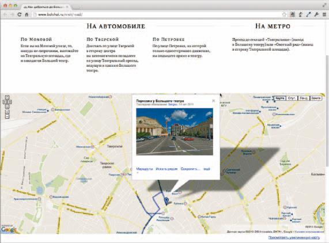Click Красные Ворота metro station marker
The image size is (329, 243).
click(x=254, y=152)
